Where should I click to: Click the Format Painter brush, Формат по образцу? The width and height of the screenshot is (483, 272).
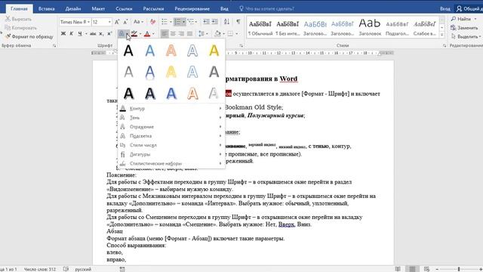(x=29, y=36)
